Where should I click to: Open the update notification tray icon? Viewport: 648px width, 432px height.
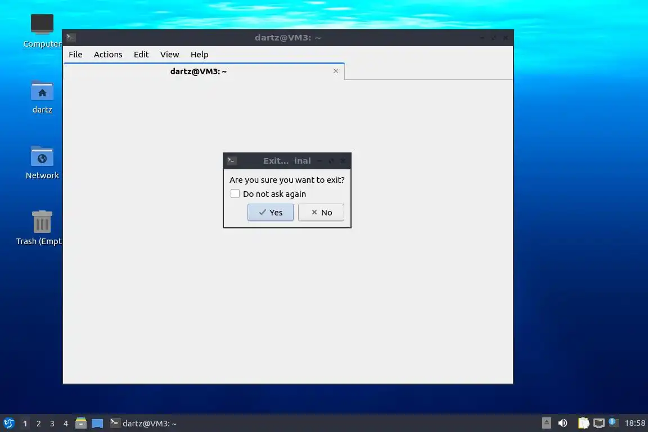[x=614, y=422]
